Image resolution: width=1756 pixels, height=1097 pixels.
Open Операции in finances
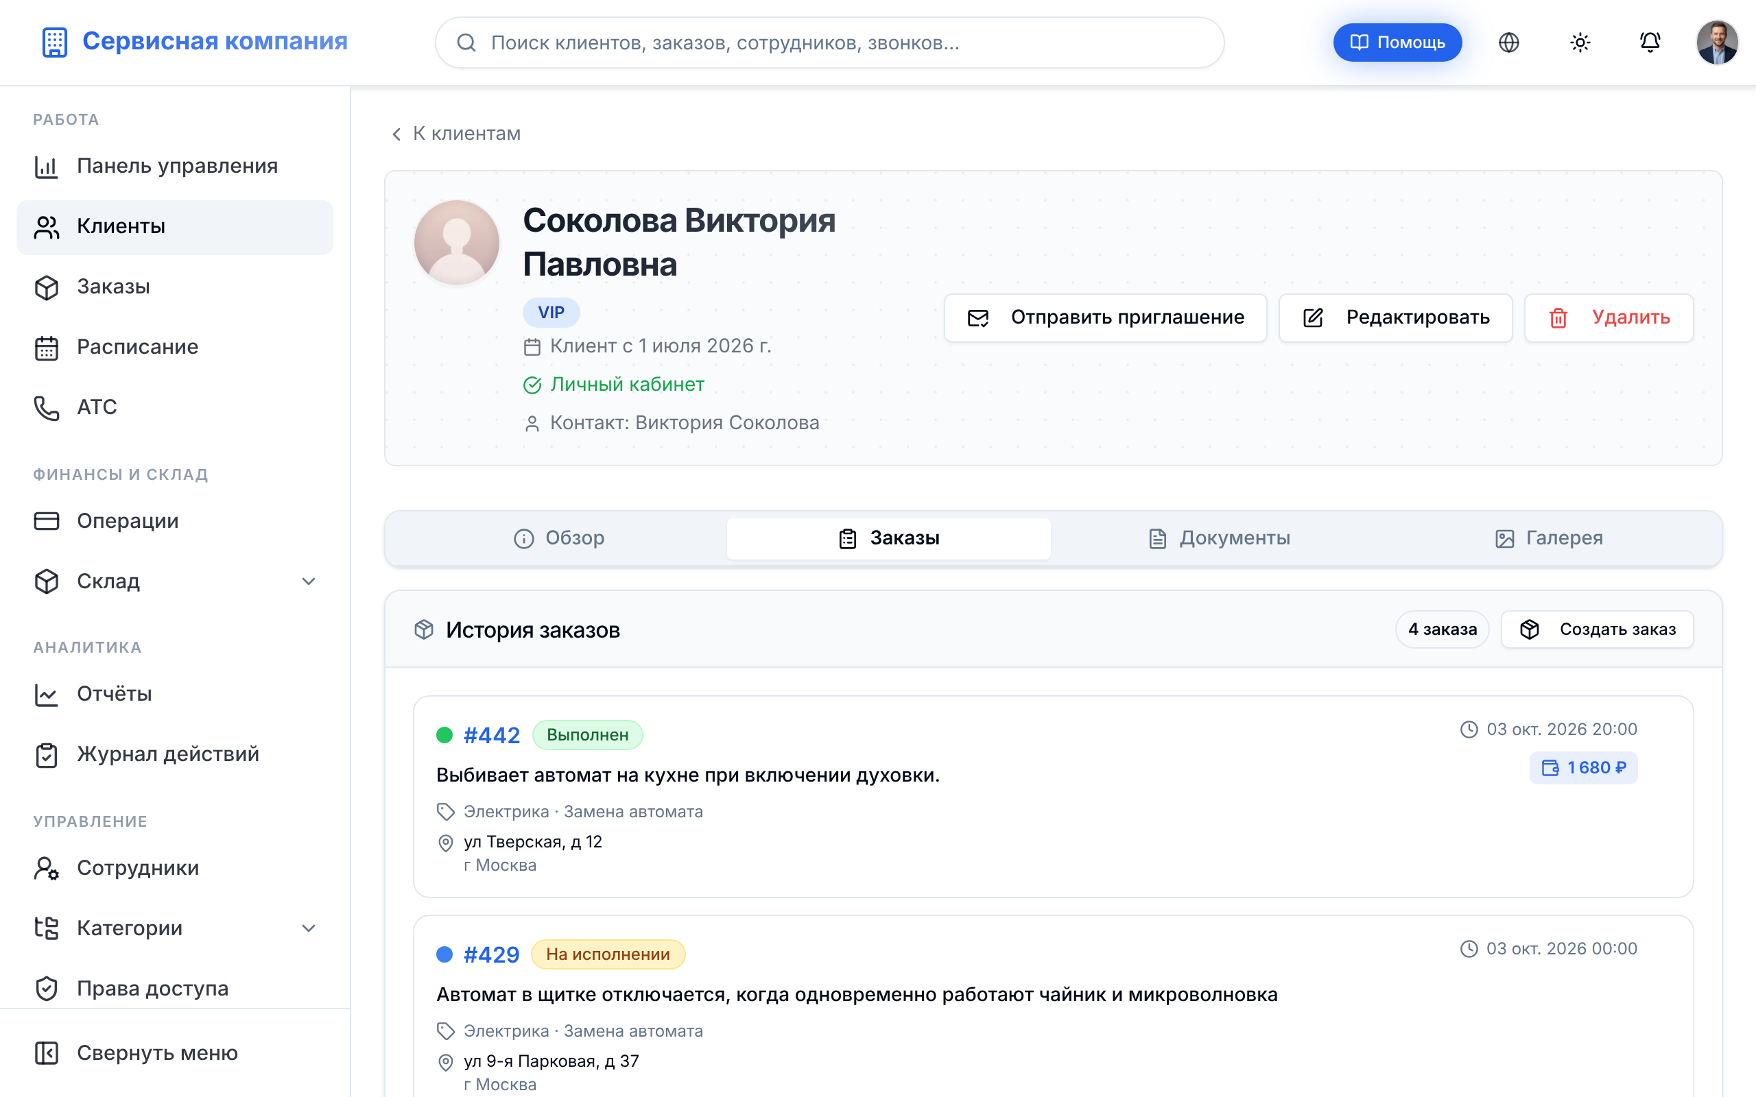tap(175, 521)
